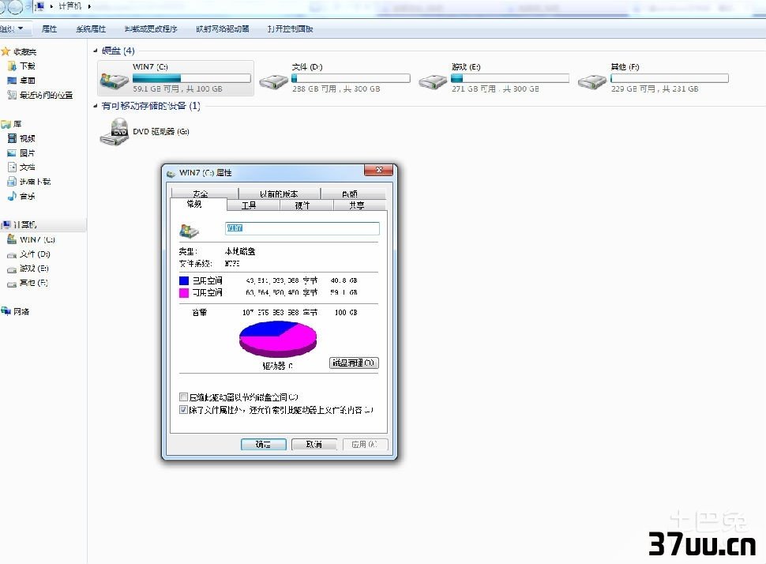Viewport: 766px width, 564px height.
Task: Select 游戏 (E:) in the navigation tree
Action: click(x=28, y=269)
